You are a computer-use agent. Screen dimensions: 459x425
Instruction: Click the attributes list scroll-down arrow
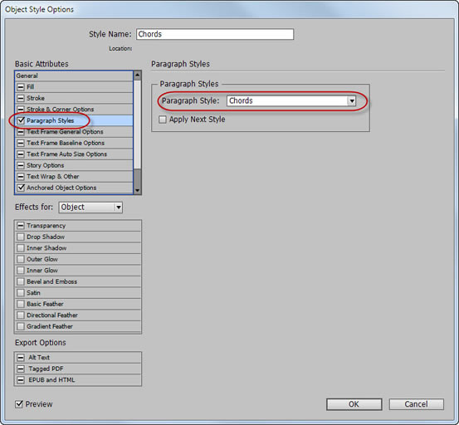click(137, 190)
